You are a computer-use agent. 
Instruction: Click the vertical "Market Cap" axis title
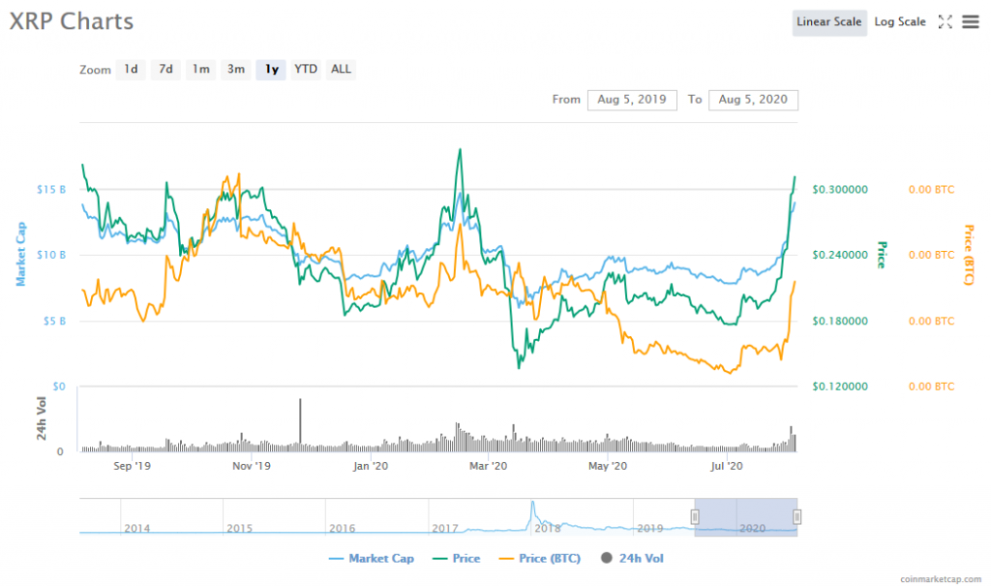(21, 254)
